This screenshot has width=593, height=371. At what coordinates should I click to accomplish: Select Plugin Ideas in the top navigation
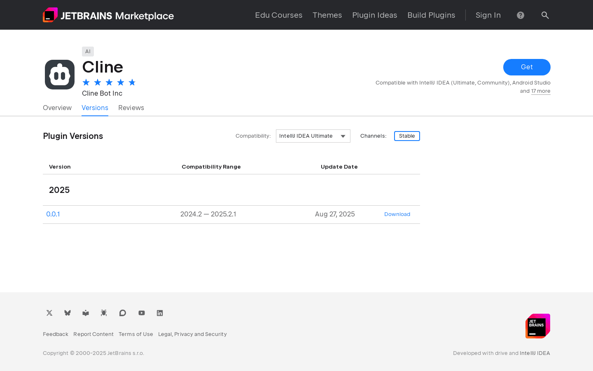click(x=374, y=15)
